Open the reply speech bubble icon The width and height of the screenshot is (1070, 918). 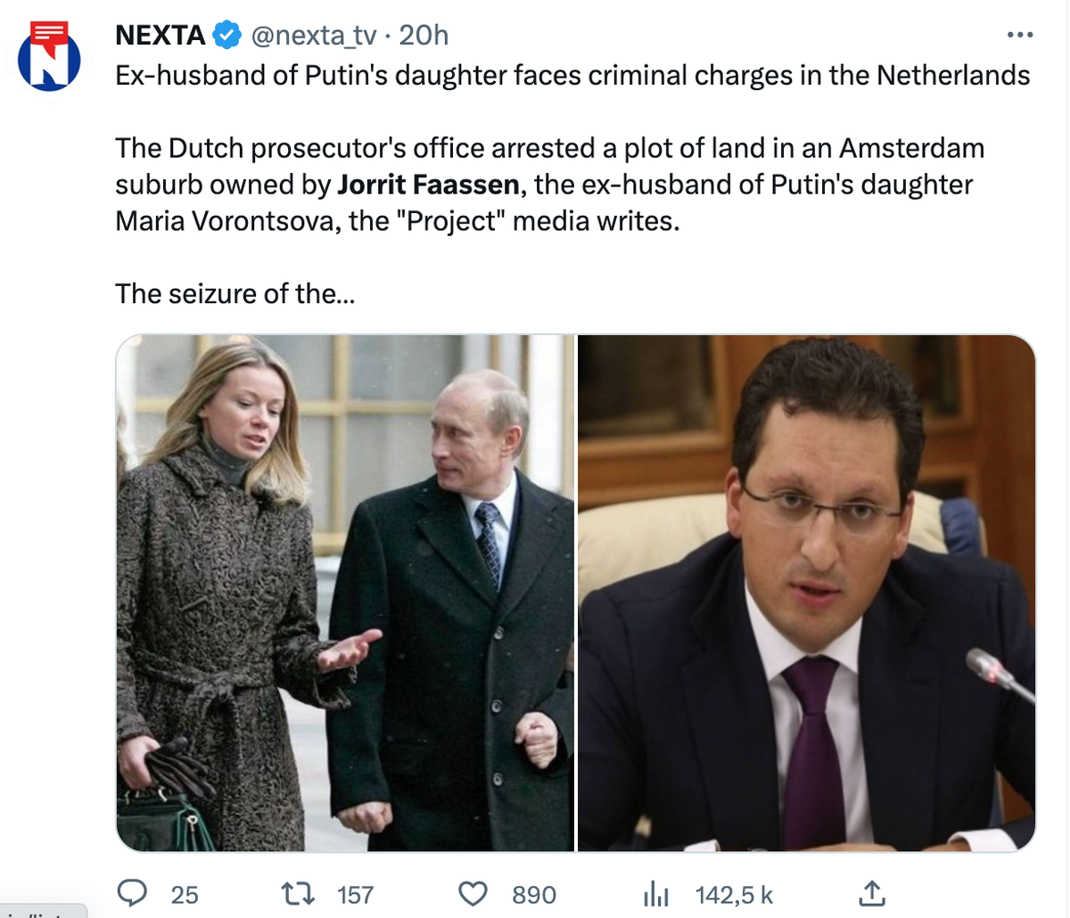tap(133, 892)
